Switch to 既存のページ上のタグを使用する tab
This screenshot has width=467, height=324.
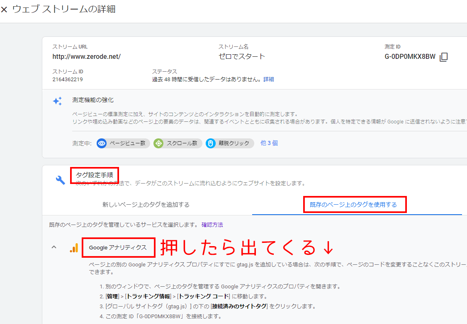(353, 205)
